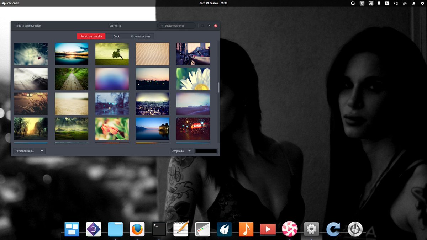427x240 pixels.
Task: Select the city skyline at dusk wallpaper
Action: (x=153, y=104)
